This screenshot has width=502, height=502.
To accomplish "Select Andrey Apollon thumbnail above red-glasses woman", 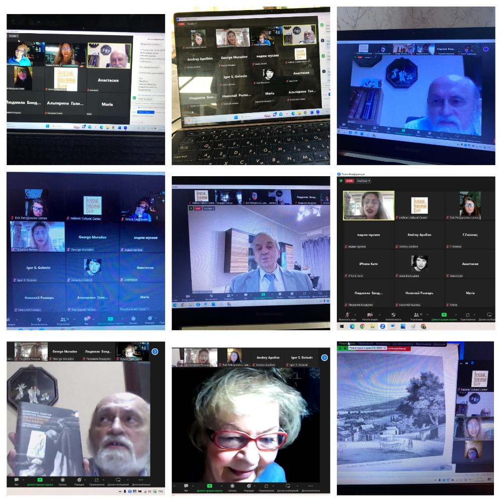I will pos(268,358).
